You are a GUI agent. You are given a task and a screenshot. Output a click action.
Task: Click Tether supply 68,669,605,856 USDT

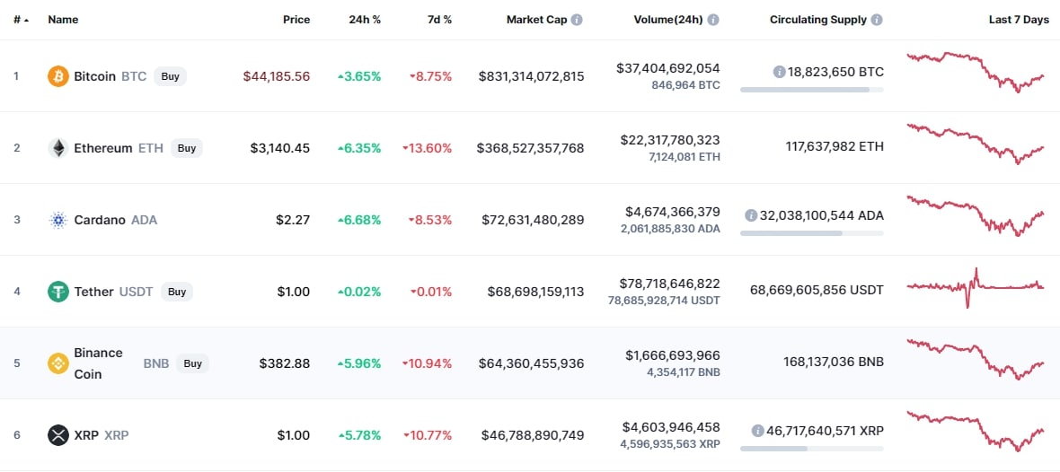(817, 291)
